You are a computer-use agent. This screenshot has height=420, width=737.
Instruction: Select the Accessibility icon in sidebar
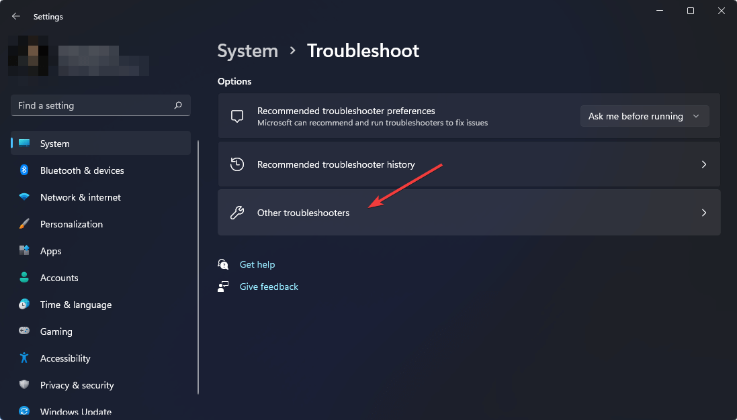[x=24, y=358]
